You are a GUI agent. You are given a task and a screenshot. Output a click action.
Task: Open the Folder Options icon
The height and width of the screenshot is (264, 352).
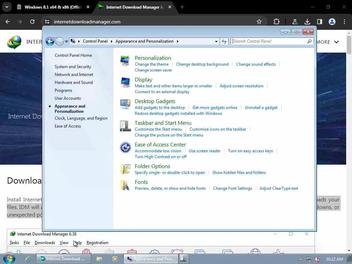coord(125,169)
